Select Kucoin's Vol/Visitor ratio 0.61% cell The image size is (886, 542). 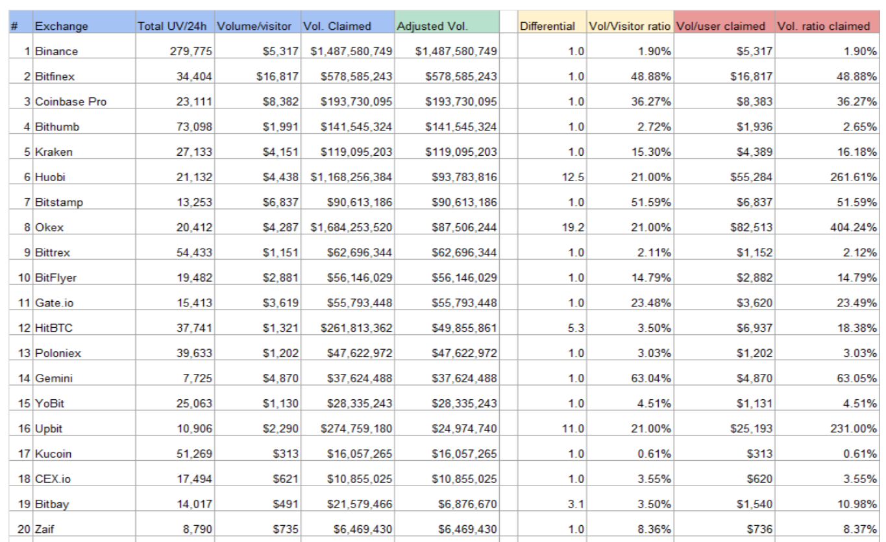point(630,454)
